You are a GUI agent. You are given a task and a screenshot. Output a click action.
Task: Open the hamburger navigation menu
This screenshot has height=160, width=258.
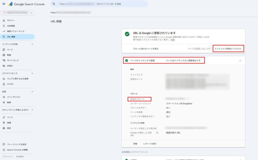tap(4, 4)
